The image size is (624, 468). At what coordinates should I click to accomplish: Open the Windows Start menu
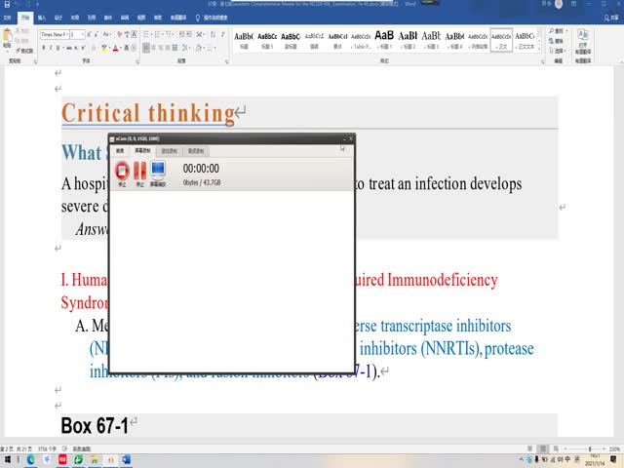click(8, 459)
